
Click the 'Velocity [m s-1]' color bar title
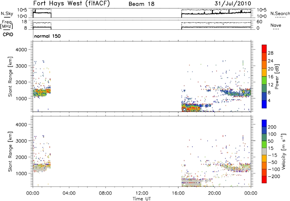[283, 151]
